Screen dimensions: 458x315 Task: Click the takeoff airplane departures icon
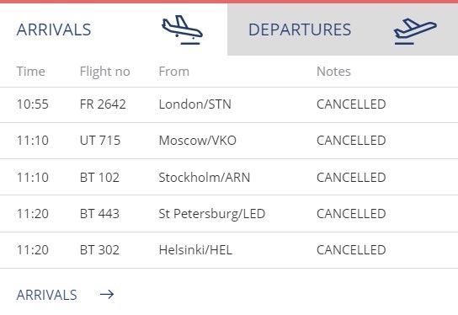(x=415, y=31)
